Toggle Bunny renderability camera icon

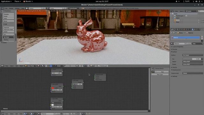point(203,20)
